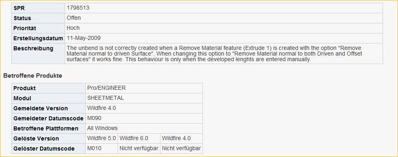Click the Betroffene Plattformen label
Screen dimensions: 398x157
[x=46, y=128]
